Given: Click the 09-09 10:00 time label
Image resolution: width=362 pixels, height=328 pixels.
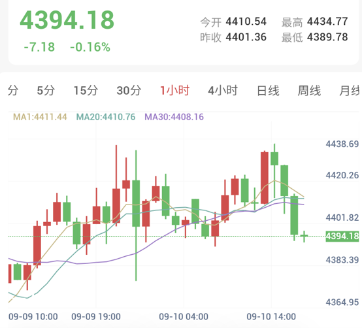Looking at the screenshot, I should [x=33, y=316].
